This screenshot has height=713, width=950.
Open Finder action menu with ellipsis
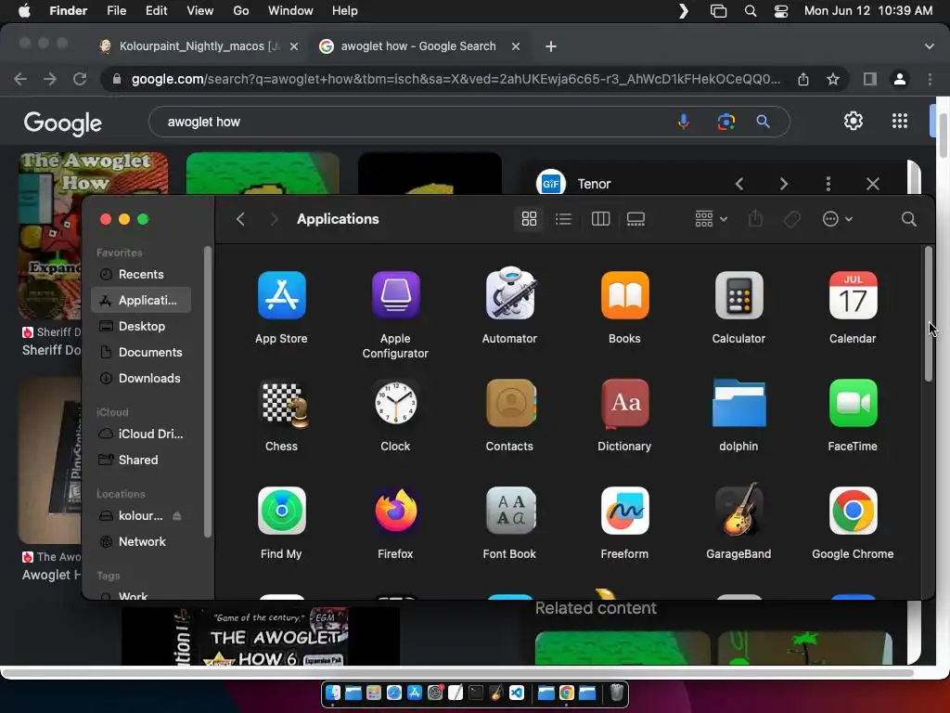point(838,219)
